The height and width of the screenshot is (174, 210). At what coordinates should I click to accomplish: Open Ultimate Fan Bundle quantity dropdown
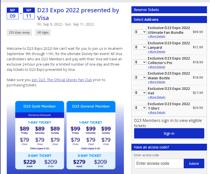tap(140, 32)
